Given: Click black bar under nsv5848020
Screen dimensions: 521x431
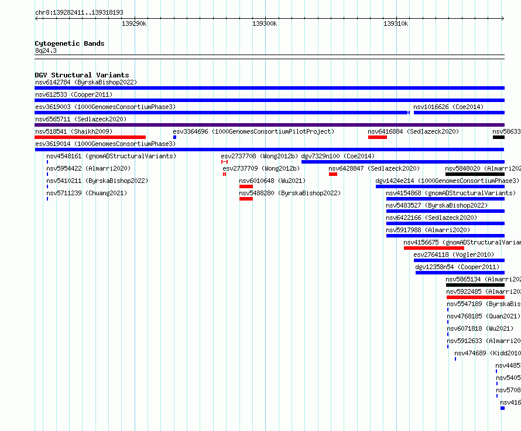Looking at the screenshot, I should click(x=475, y=174).
